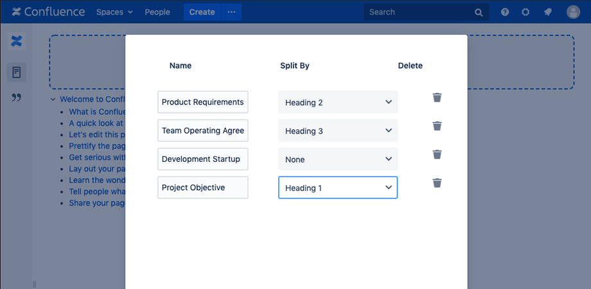This screenshot has width=591, height=289.
Task: Open the 'Get serious with' page link
Action: [x=97, y=157]
